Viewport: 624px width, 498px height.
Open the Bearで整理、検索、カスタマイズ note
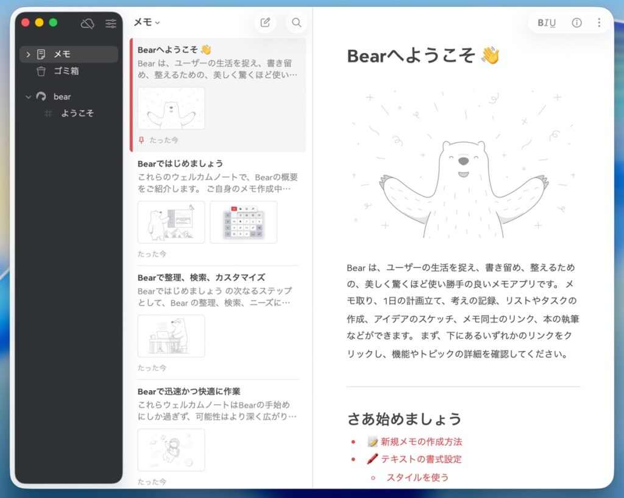(201, 277)
